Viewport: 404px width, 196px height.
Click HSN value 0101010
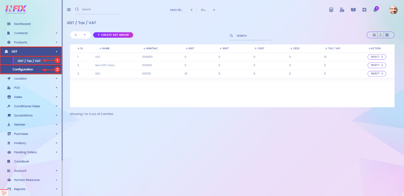click(147, 65)
